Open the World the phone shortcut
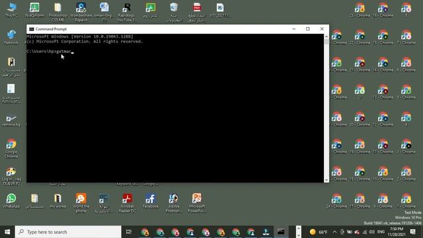 [81, 203]
